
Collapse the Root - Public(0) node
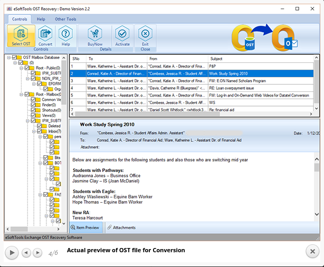pyautogui.click(x=21, y=68)
